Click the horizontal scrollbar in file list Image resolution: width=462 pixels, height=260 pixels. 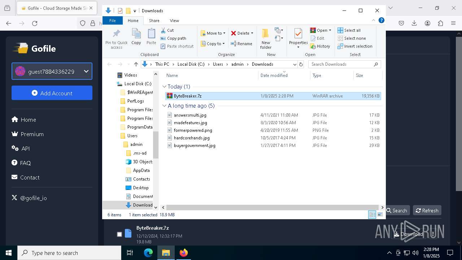(273, 207)
